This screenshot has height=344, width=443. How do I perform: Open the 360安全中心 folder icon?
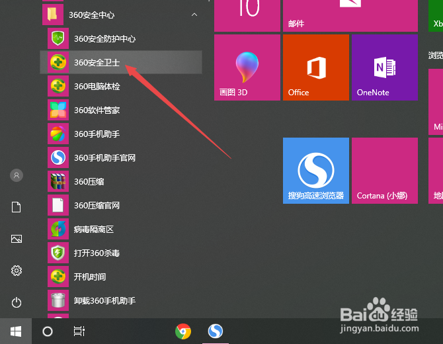tap(53, 15)
